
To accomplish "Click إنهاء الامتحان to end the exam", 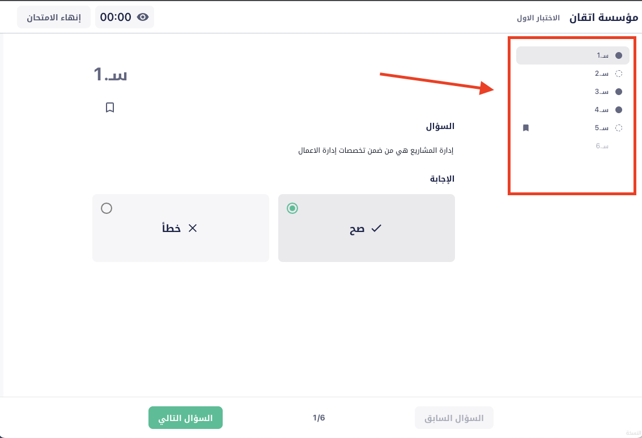I will [x=54, y=17].
